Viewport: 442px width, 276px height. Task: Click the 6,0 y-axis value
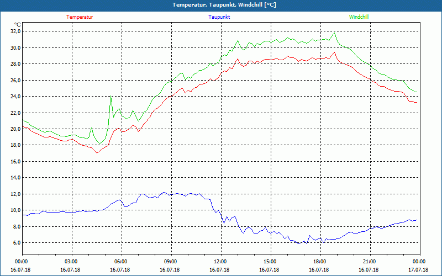pos(17,243)
